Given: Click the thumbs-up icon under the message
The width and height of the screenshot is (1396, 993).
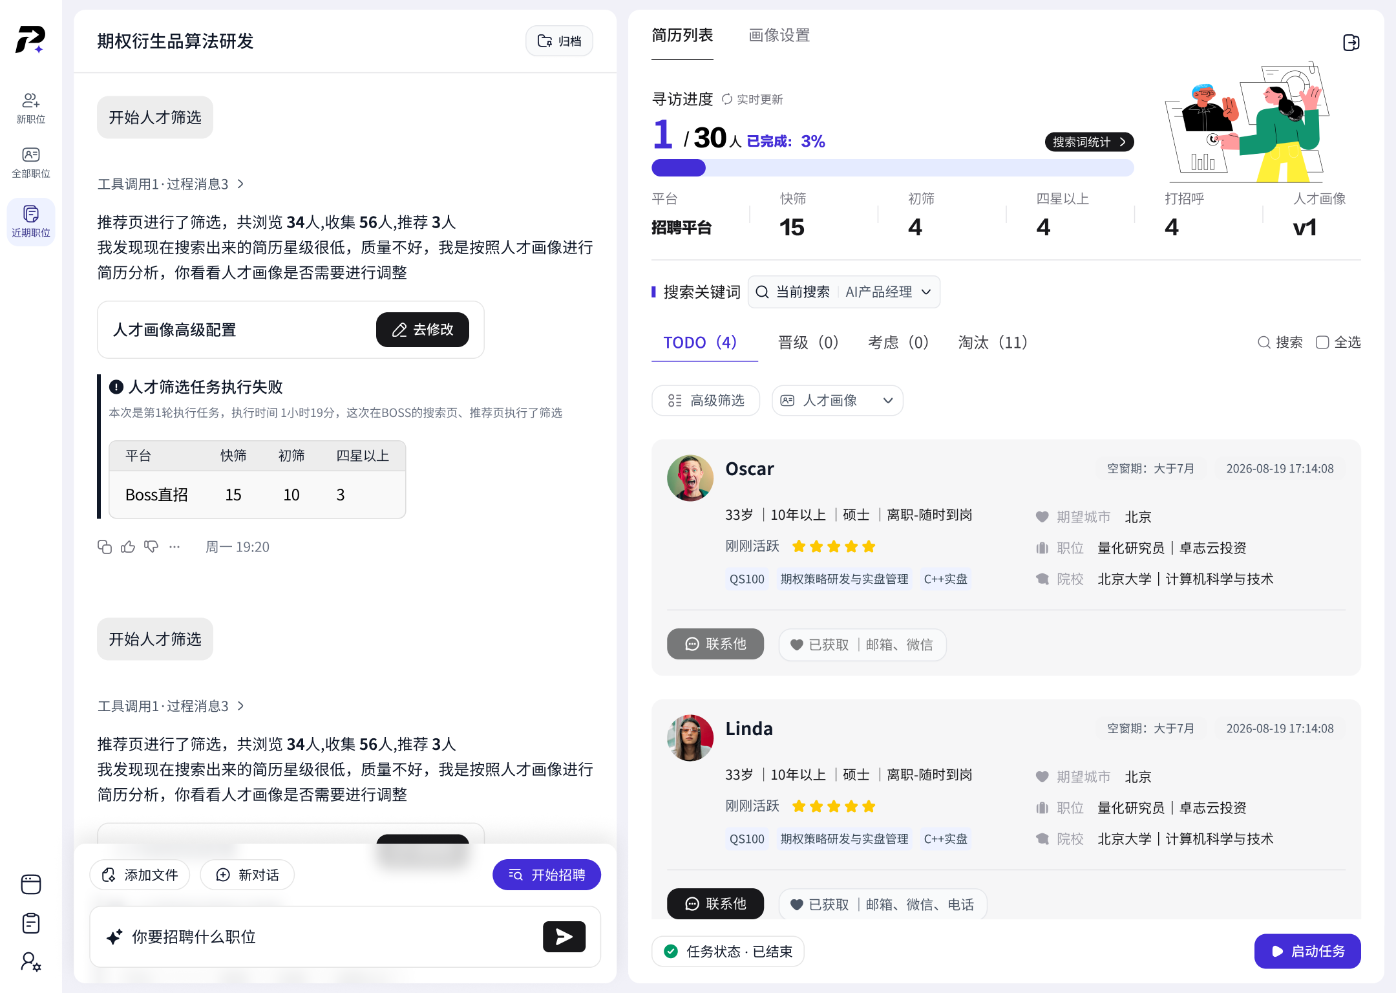Looking at the screenshot, I should pos(128,547).
